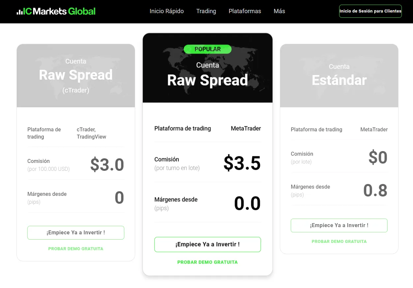Click ¡Empiece Ya a Invertir! in popular Raw Spread card
Viewport: 413px width, 288px height.
click(208, 245)
